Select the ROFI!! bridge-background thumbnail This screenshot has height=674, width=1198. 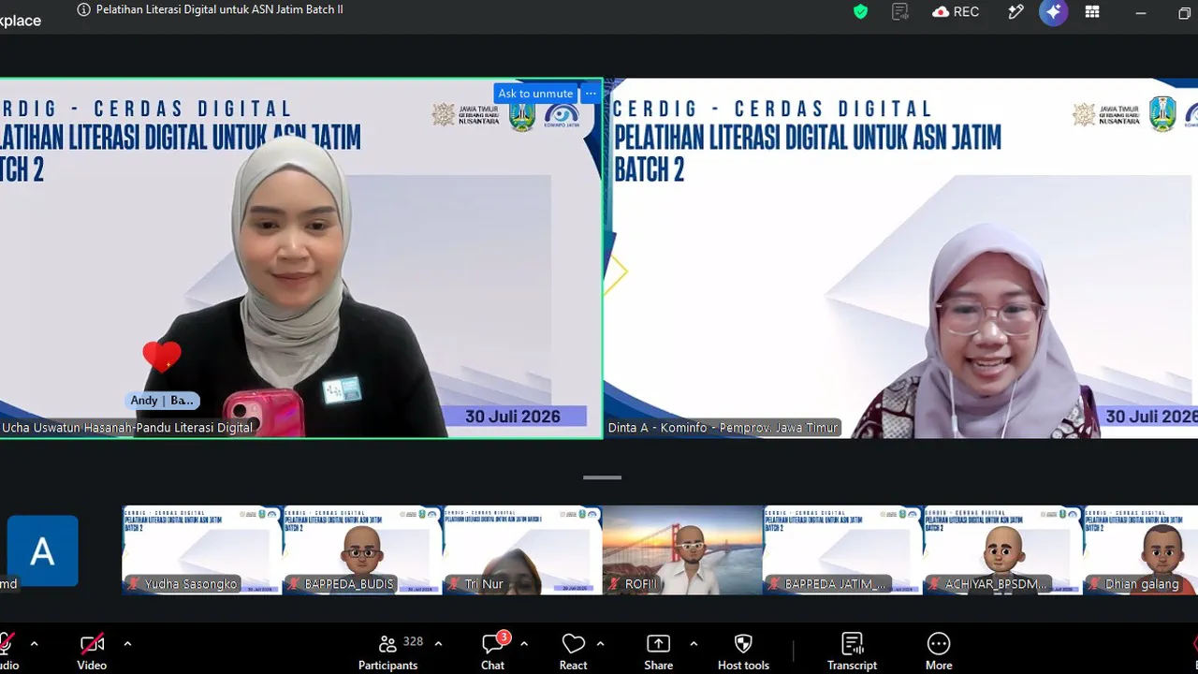[682, 550]
